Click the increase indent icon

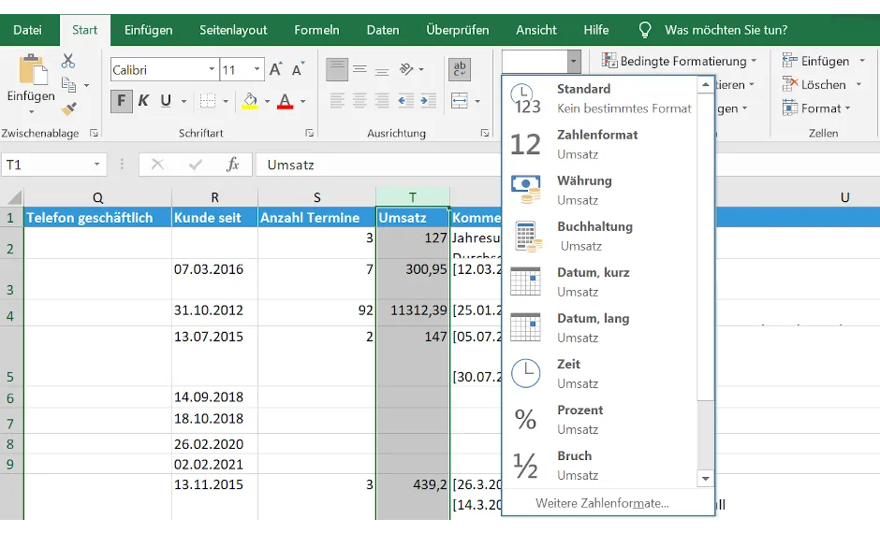tap(427, 101)
